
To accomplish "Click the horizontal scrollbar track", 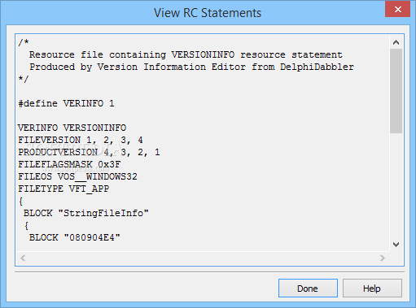I will 203,258.
